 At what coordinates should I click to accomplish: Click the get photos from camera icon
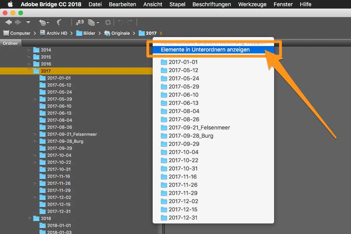[x=80, y=22]
